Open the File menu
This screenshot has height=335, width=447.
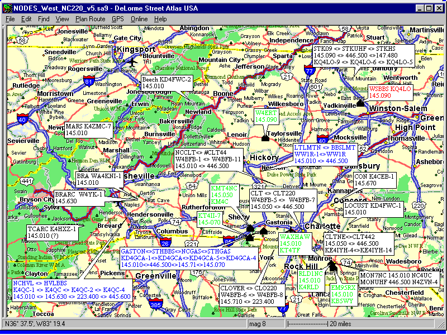(x=10, y=19)
